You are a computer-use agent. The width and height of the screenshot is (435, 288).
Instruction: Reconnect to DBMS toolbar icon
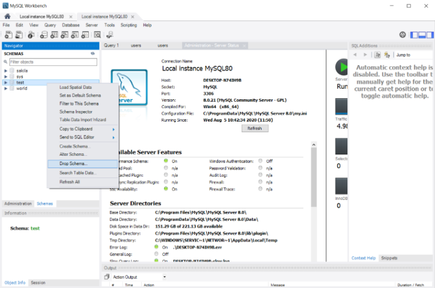pos(109,35)
